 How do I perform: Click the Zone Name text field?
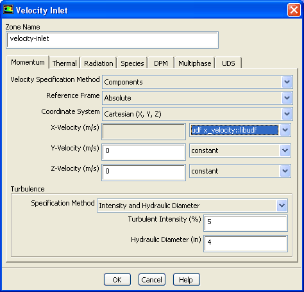tap(112, 40)
